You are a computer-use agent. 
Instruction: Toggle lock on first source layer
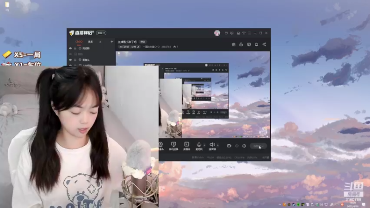click(x=75, y=49)
